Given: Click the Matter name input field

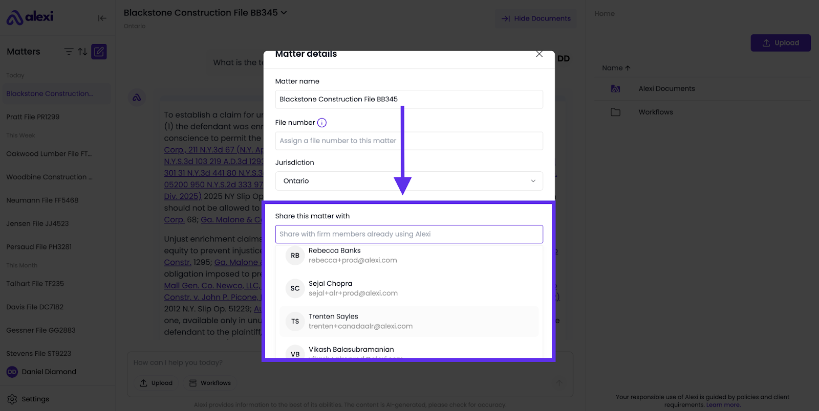Looking at the screenshot, I should tap(409, 99).
